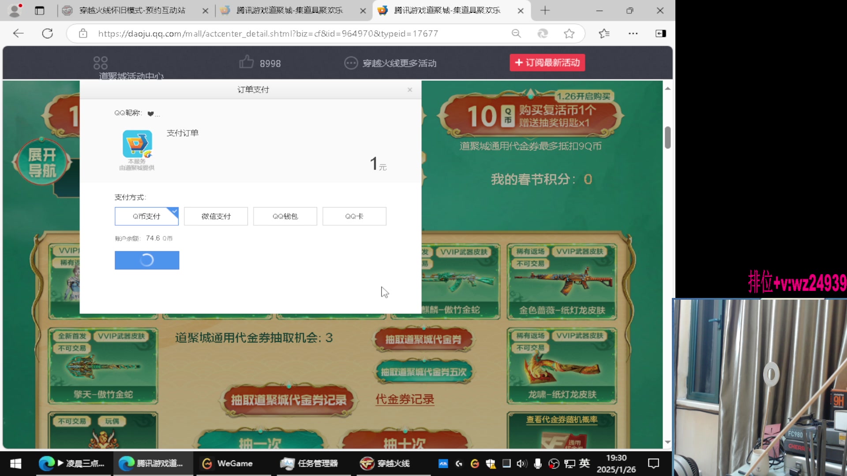The height and width of the screenshot is (476, 847).
Task: Select QQ卡 payment method
Action: coord(354,216)
